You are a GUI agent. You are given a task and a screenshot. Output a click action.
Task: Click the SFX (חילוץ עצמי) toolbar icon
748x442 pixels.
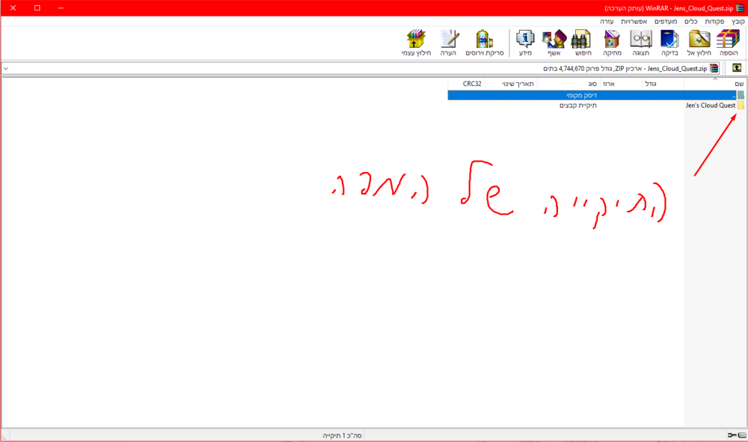416,43
